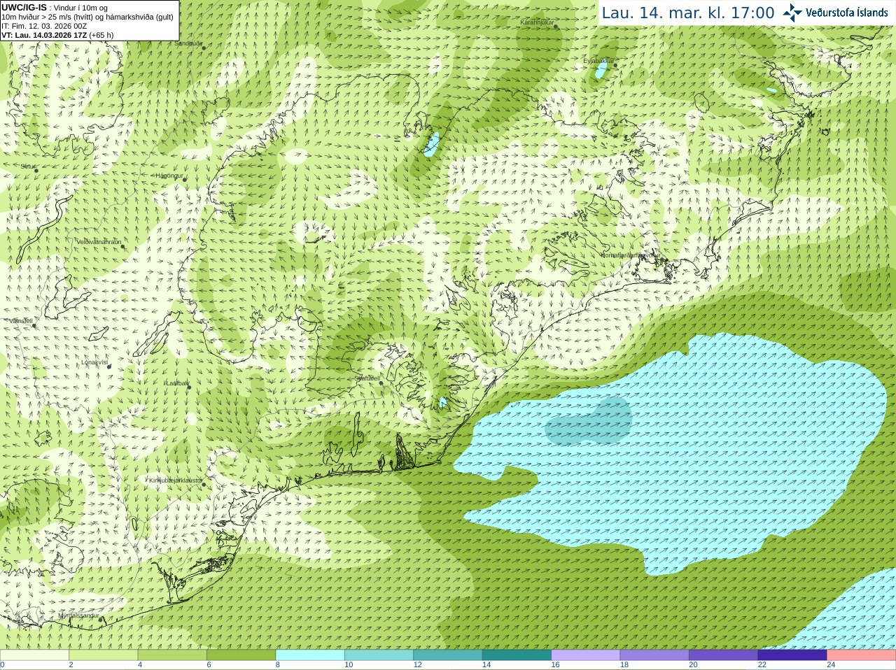Click the 16–18 m/s lavender legend swatch
Viewport: 896px width, 670px height.
[586, 655]
